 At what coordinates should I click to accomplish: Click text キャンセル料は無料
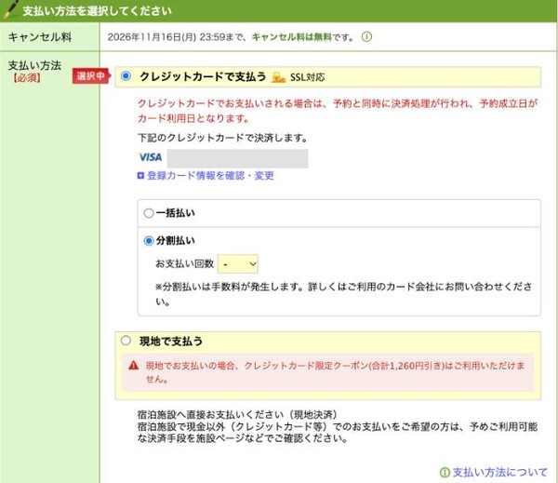click(x=291, y=37)
